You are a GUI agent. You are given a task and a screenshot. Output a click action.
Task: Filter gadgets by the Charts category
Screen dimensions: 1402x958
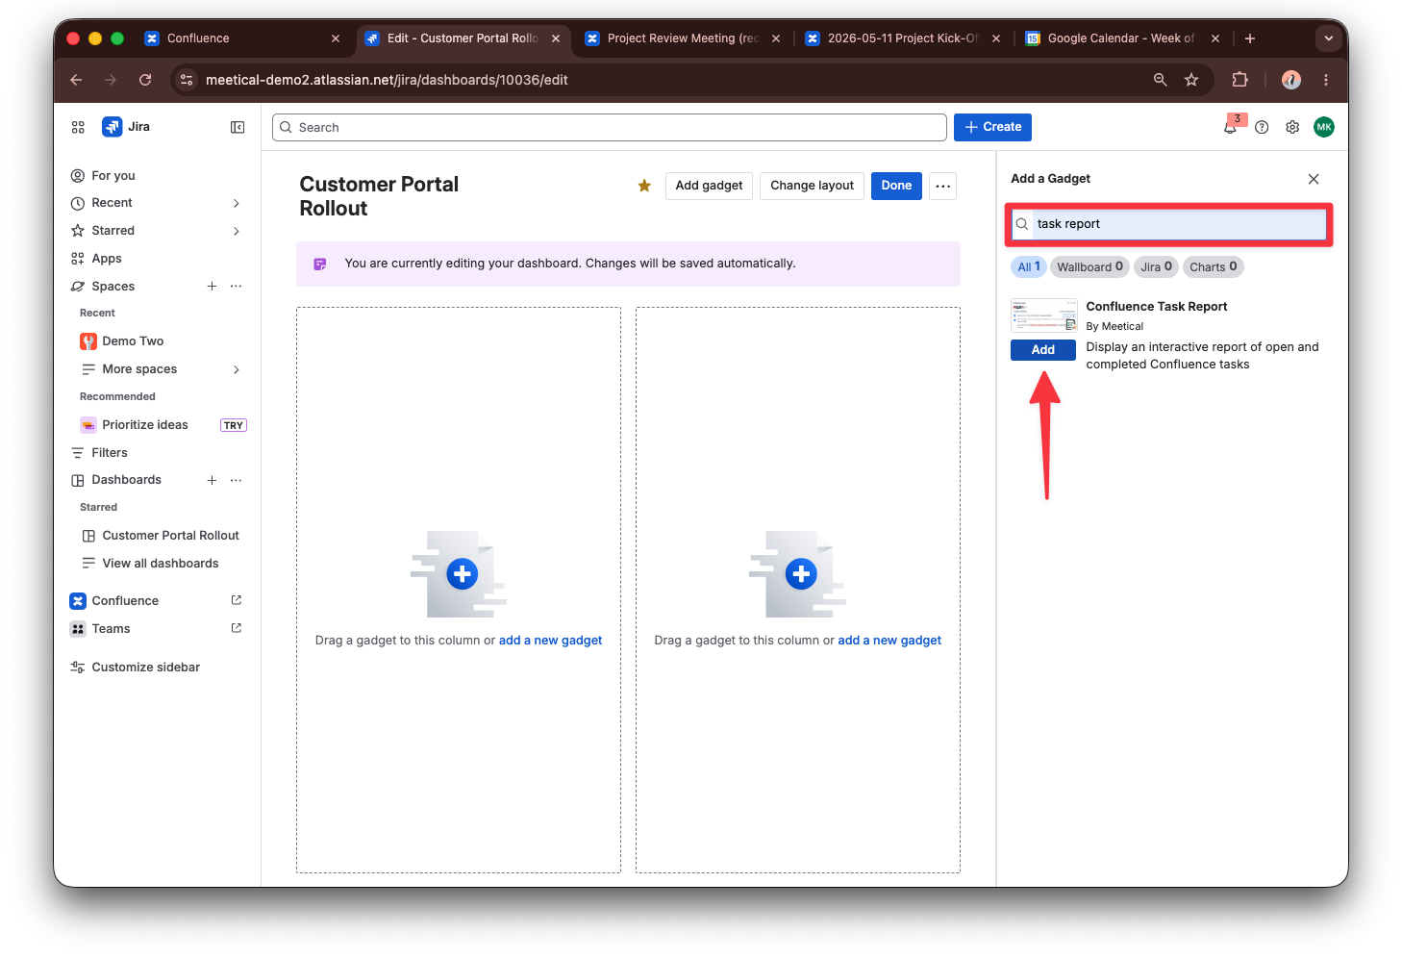(x=1214, y=267)
